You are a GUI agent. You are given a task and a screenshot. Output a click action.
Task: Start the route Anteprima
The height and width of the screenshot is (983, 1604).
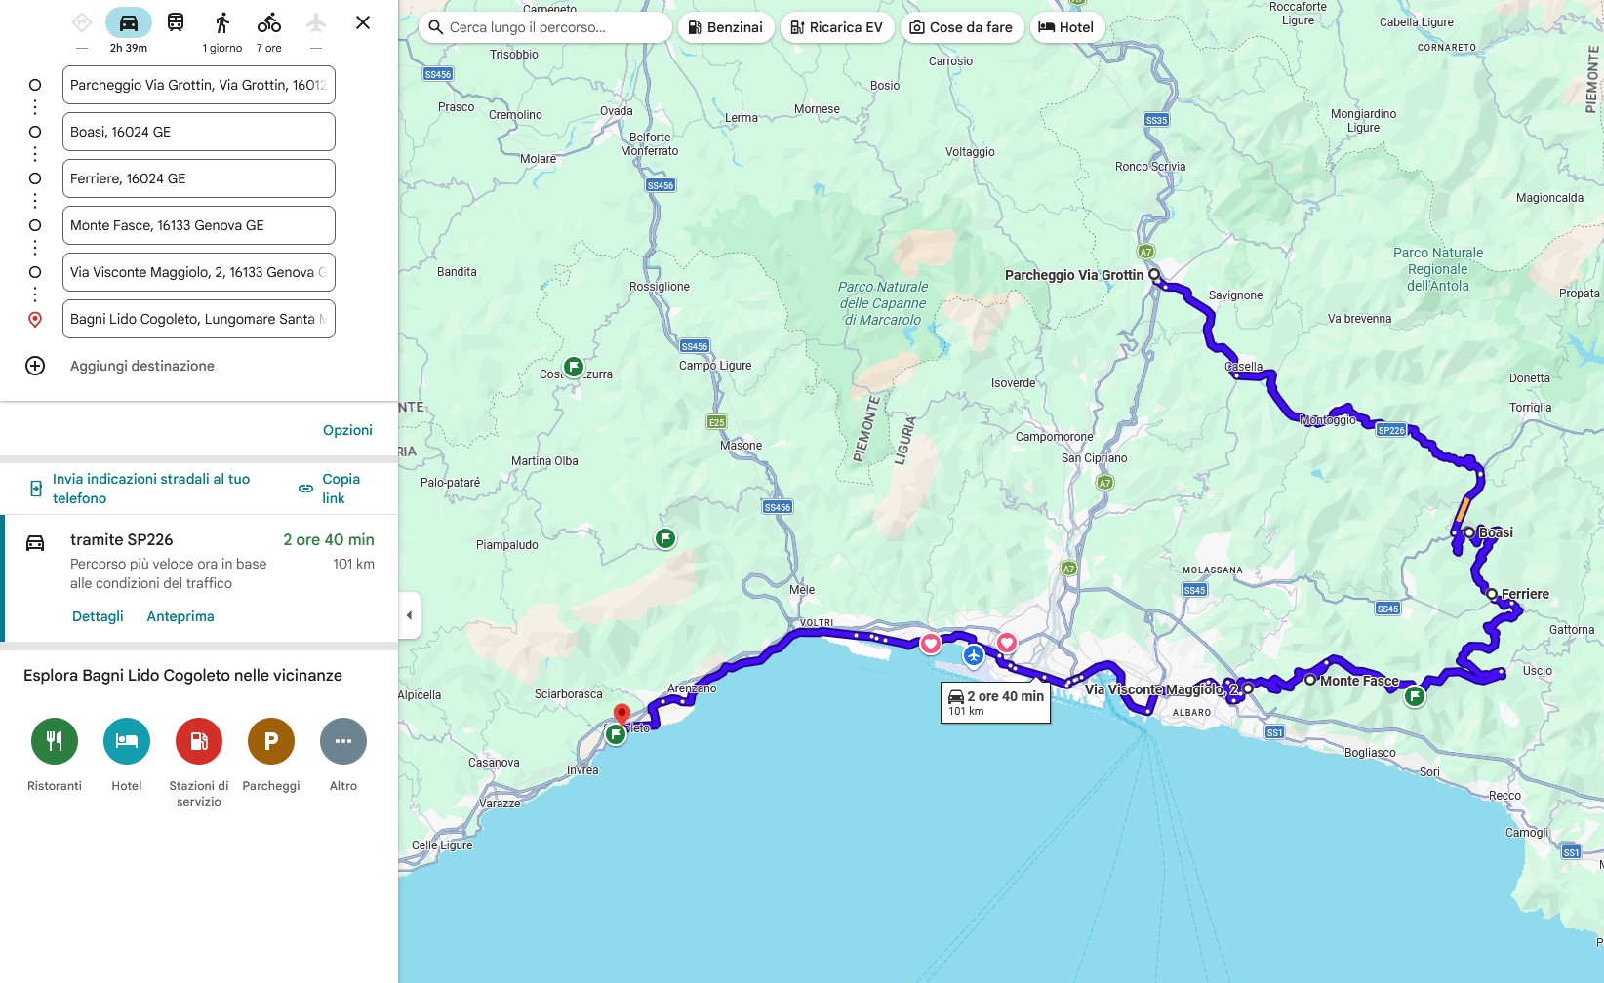tap(180, 616)
